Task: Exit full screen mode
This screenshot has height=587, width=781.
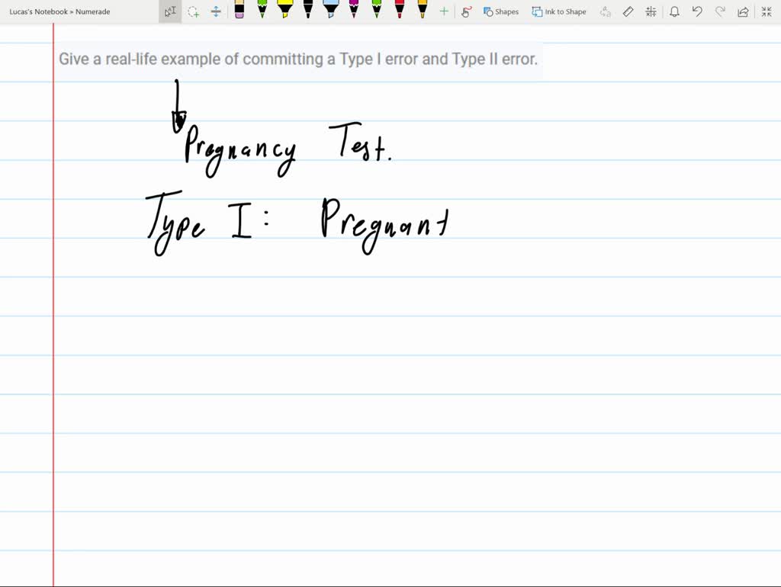Action: tap(767, 11)
